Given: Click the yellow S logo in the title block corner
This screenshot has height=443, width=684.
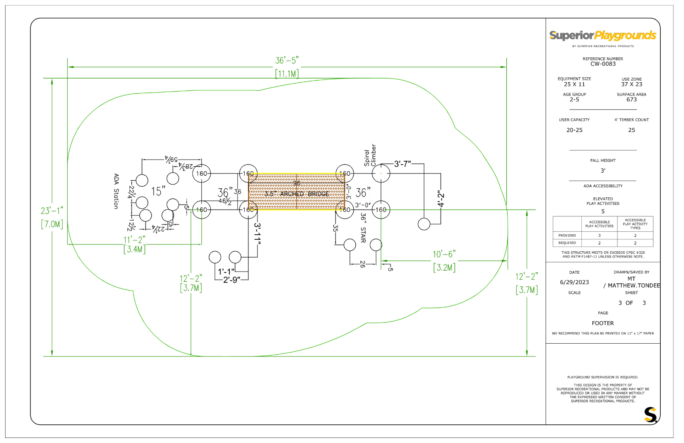Looking at the screenshot, I should [x=650, y=415].
